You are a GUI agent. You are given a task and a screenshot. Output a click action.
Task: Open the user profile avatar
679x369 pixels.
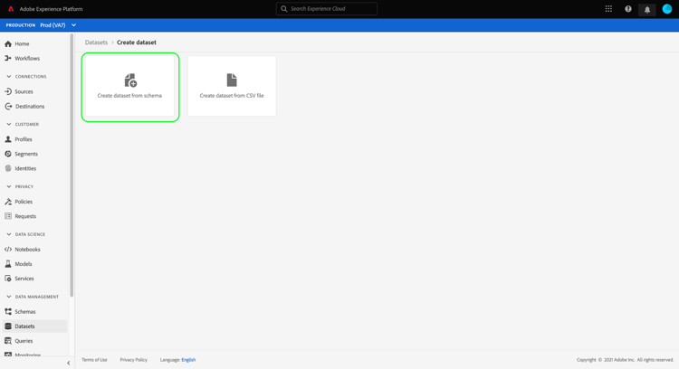(667, 9)
